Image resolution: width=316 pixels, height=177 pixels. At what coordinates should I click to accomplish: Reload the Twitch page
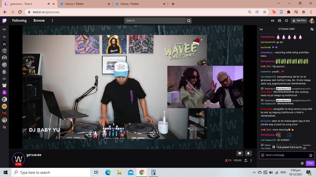pos(20,12)
